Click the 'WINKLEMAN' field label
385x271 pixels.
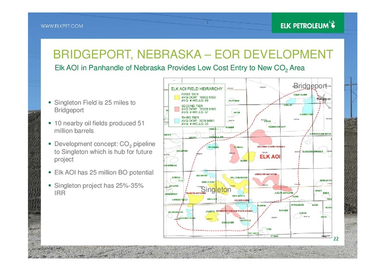click(x=297, y=205)
